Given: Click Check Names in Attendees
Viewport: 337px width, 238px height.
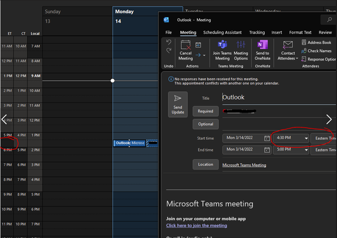Looking at the screenshot, I should (316, 51).
